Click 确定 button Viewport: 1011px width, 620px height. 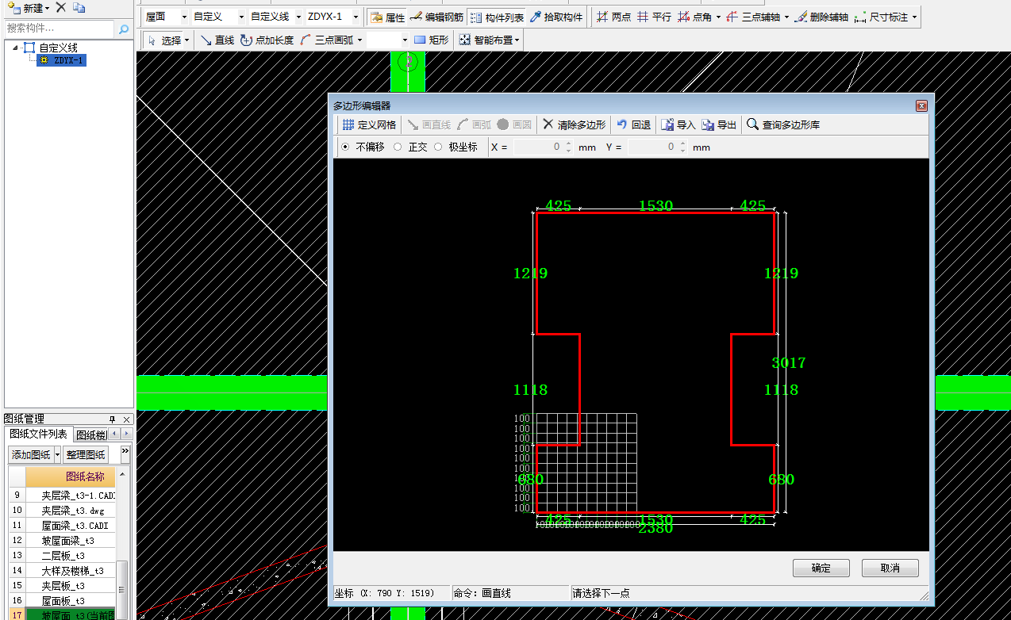pyautogui.click(x=821, y=568)
